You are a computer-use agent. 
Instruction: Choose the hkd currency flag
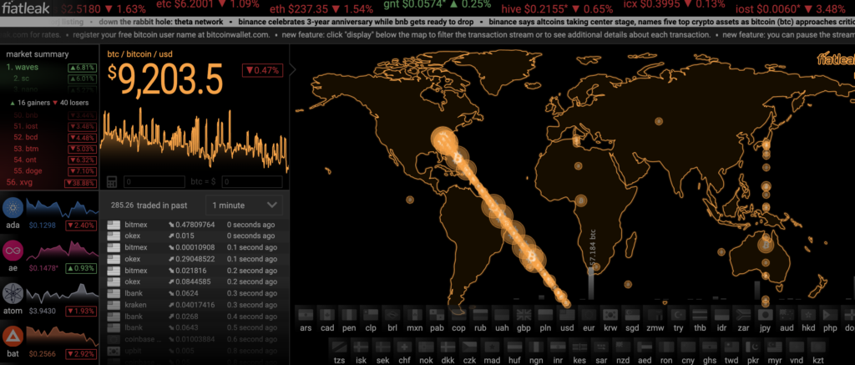click(808, 315)
